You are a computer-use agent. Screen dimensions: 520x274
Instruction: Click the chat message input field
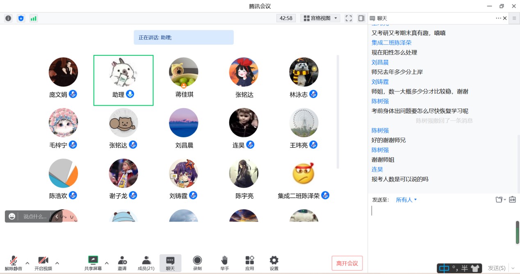(439, 229)
